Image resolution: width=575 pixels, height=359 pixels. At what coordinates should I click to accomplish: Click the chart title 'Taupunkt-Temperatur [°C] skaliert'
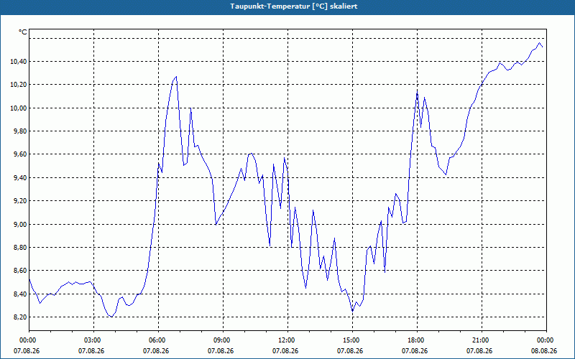(x=294, y=6)
